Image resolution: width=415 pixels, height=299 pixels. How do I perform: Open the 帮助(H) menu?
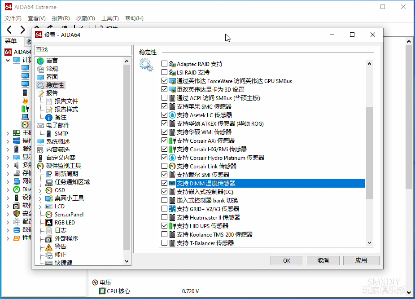(x=134, y=18)
